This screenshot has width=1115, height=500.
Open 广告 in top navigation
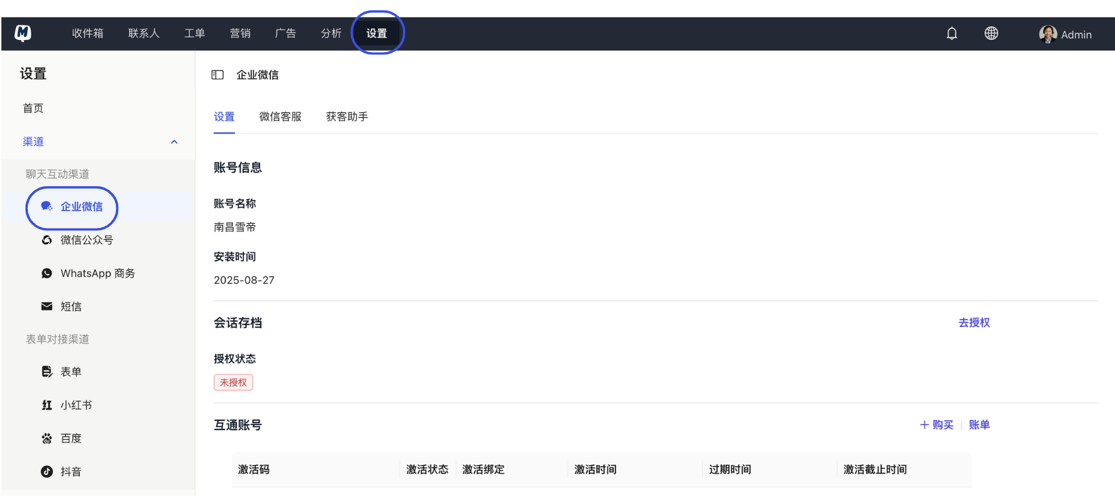tap(285, 34)
